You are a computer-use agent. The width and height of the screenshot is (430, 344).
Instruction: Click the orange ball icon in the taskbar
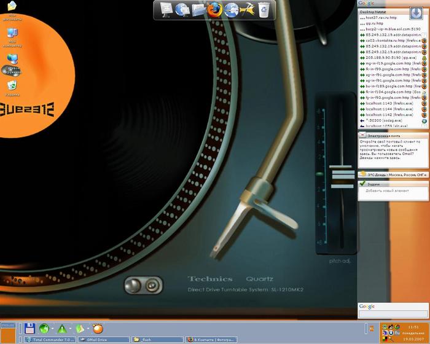tap(98, 328)
